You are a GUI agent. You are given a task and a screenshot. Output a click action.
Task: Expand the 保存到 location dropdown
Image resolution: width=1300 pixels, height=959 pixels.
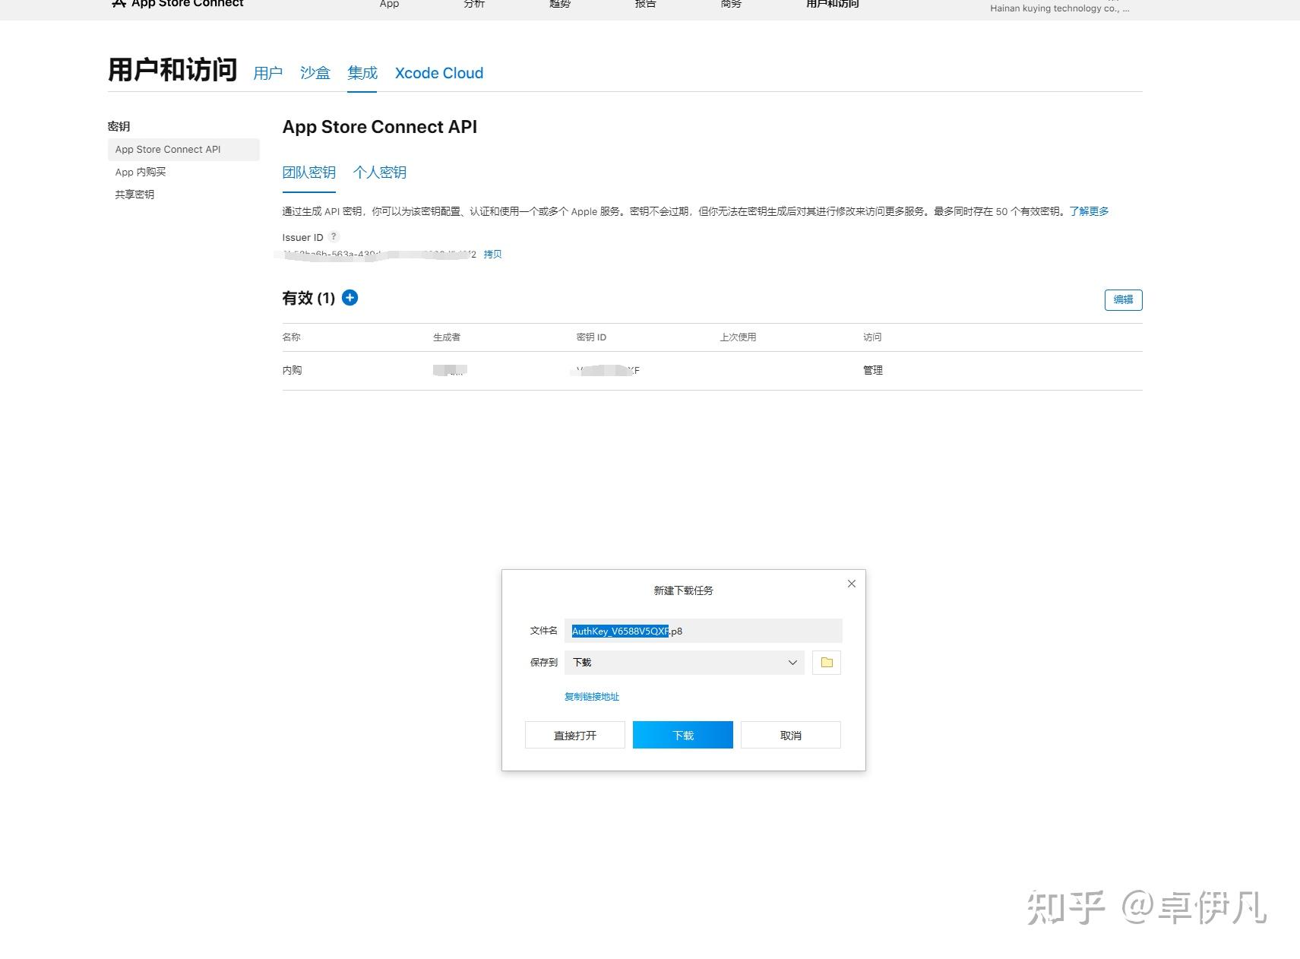(x=792, y=662)
